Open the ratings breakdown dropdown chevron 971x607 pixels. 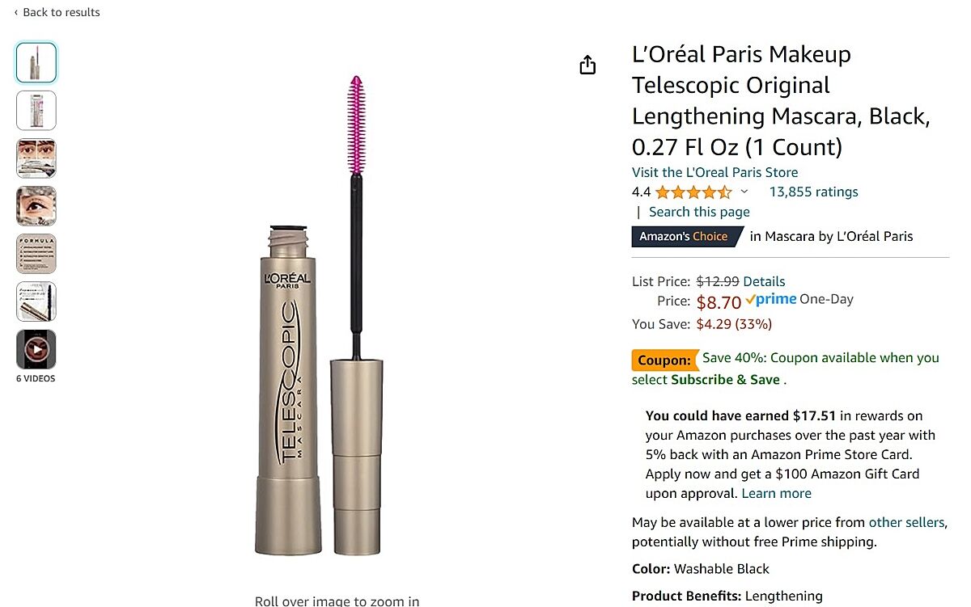[744, 192]
